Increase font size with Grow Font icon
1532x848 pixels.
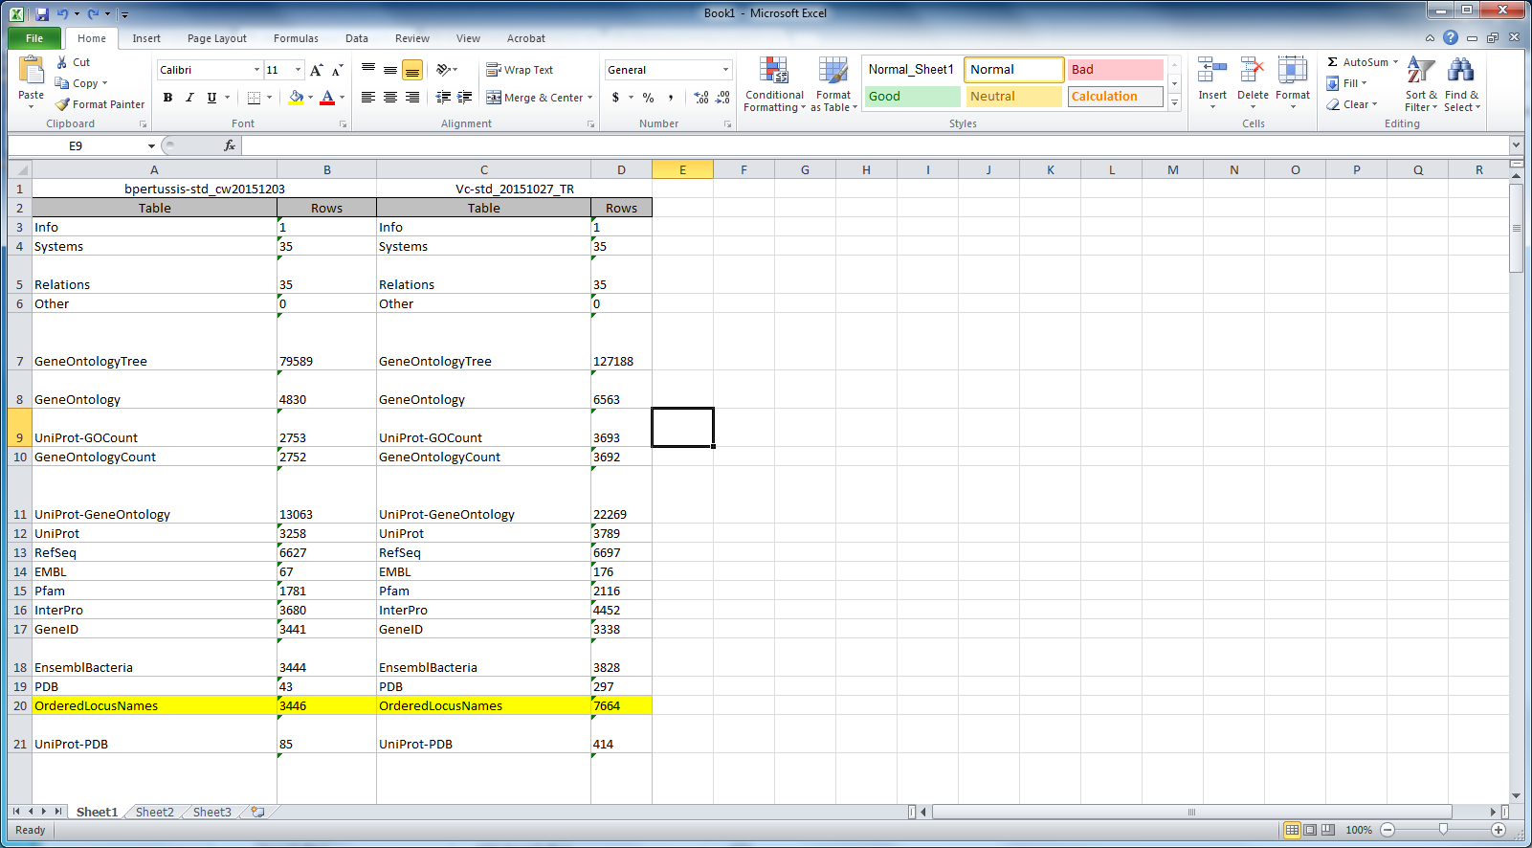pyautogui.click(x=317, y=70)
